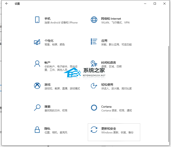Click the magnifier icon for 搜索
Screen dimensions: 171x147
pyautogui.click(x=37, y=108)
